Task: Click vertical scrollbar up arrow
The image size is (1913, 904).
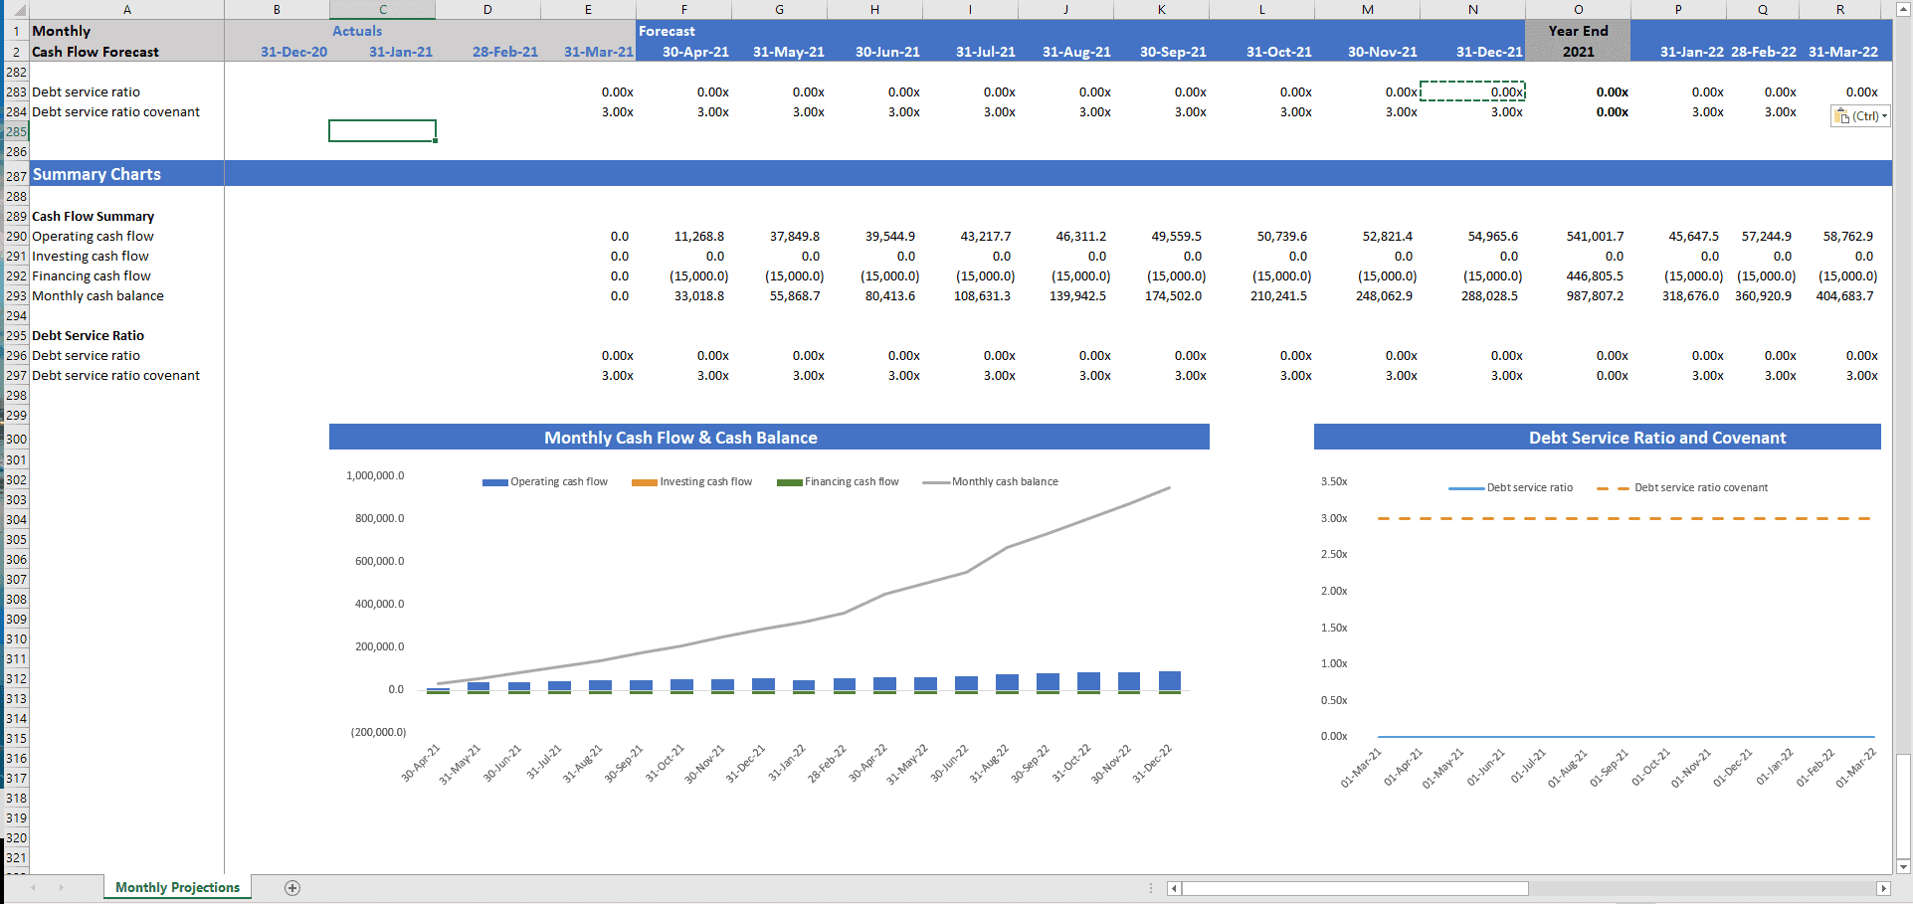Action: tap(1903, 10)
